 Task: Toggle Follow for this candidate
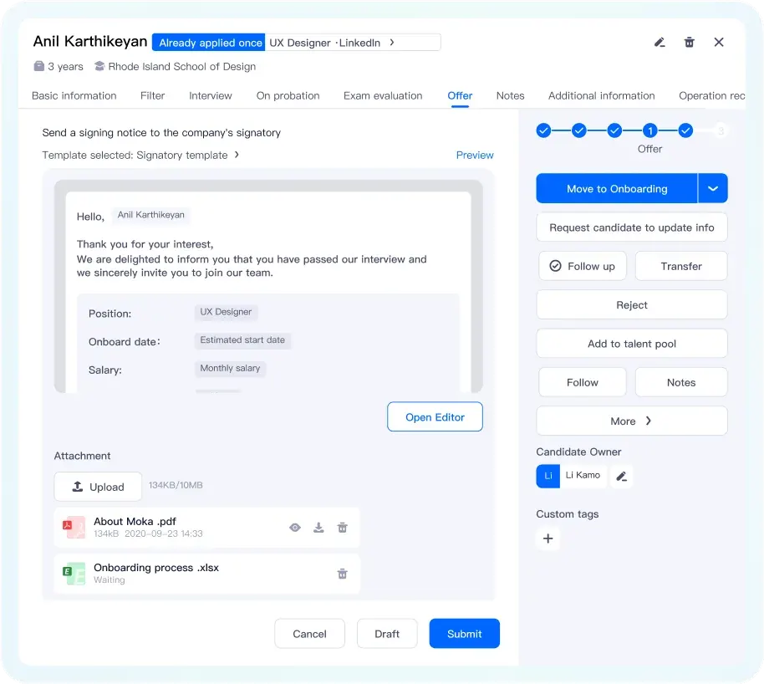[x=583, y=382]
